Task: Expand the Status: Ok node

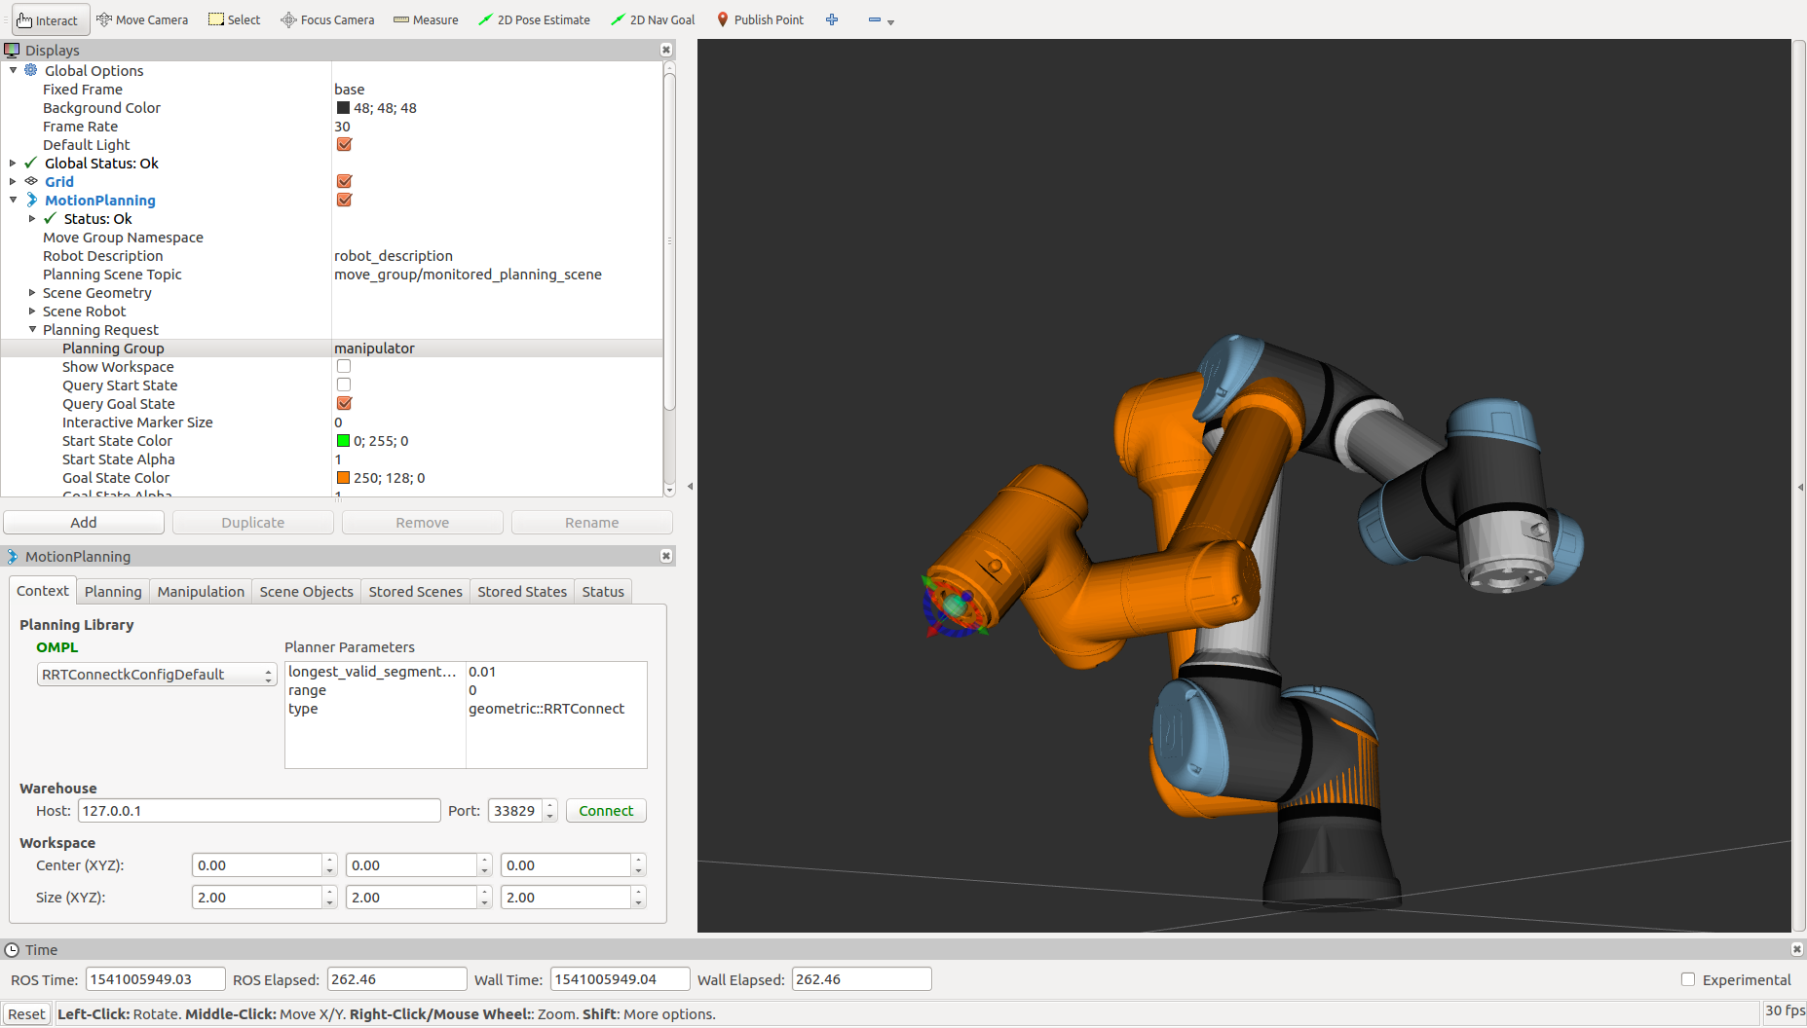Action: [32, 218]
